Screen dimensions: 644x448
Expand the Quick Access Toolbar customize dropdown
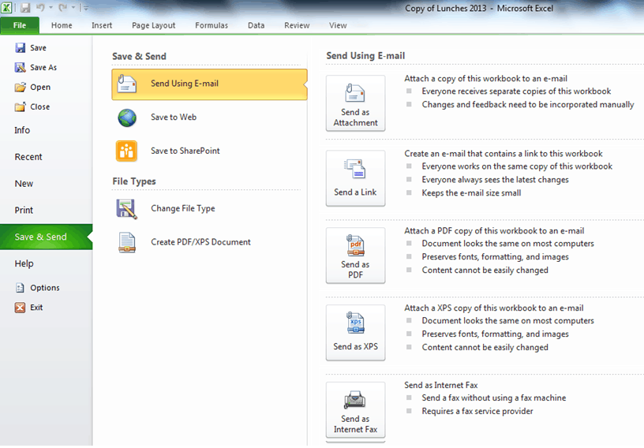point(85,7)
